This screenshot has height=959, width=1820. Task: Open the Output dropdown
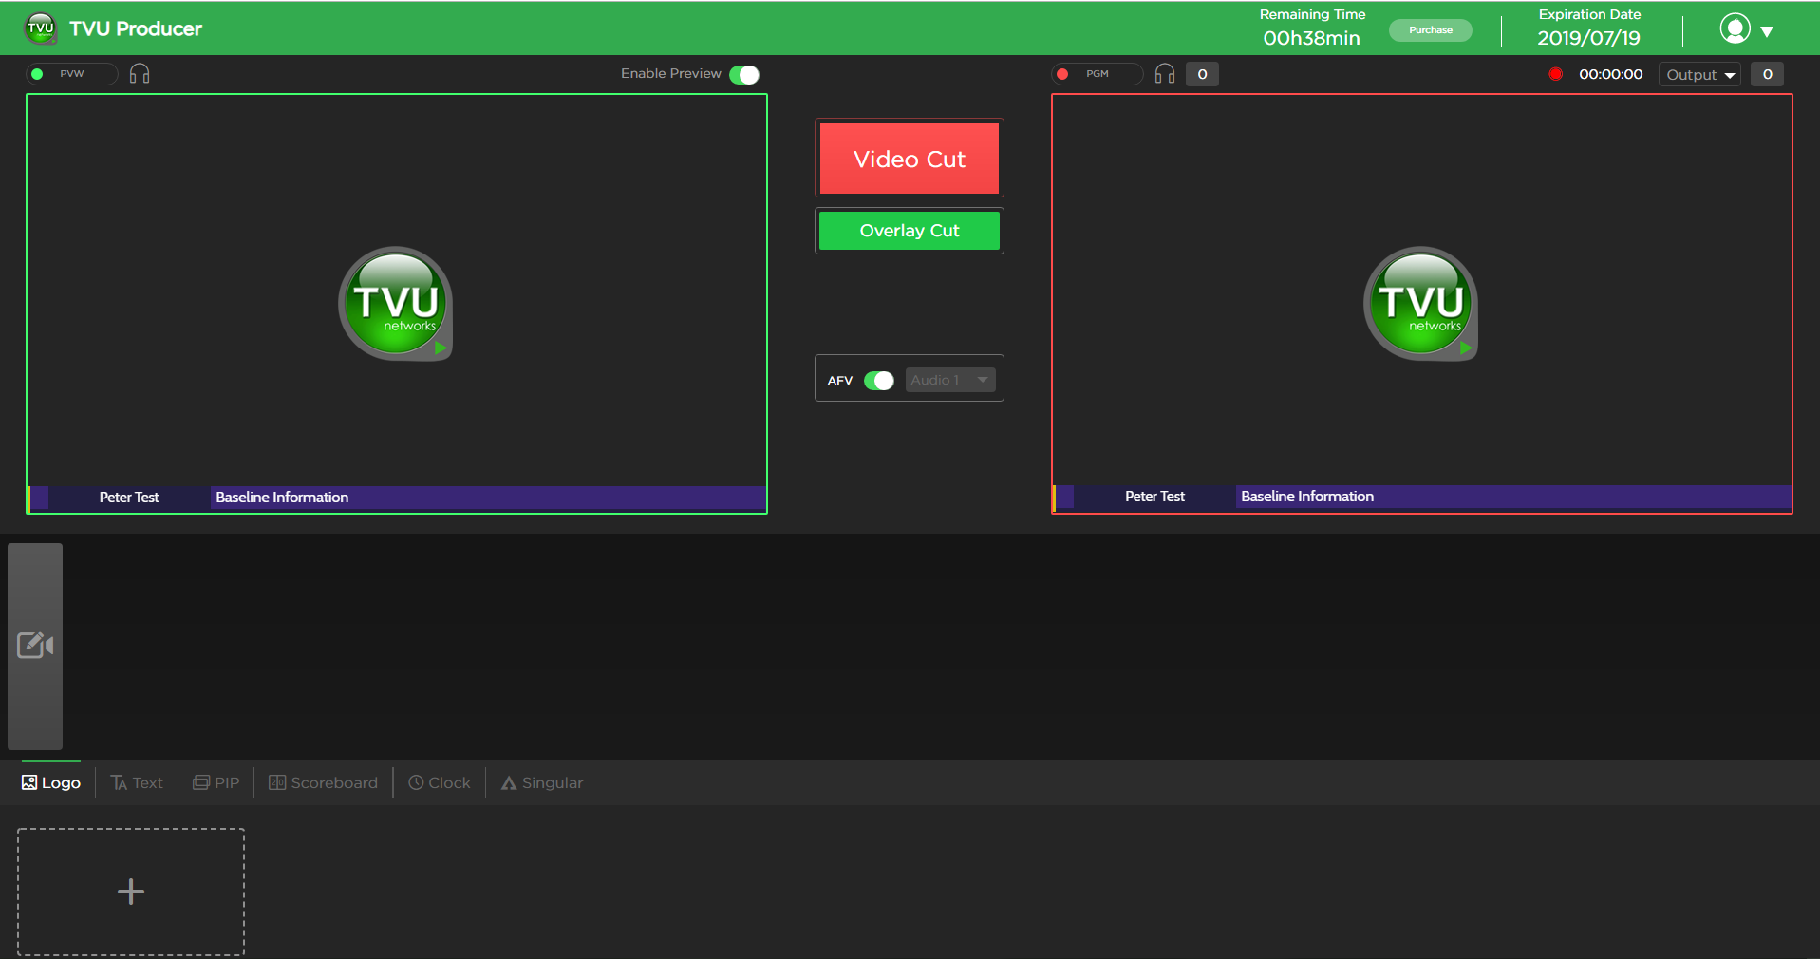coord(1699,74)
